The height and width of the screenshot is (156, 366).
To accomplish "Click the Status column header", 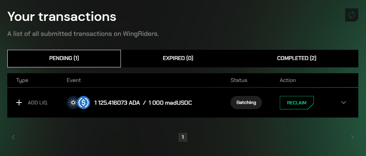I will (239, 80).
